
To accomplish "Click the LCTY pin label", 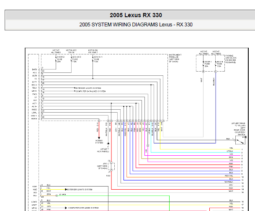I will tap(34, 82).
